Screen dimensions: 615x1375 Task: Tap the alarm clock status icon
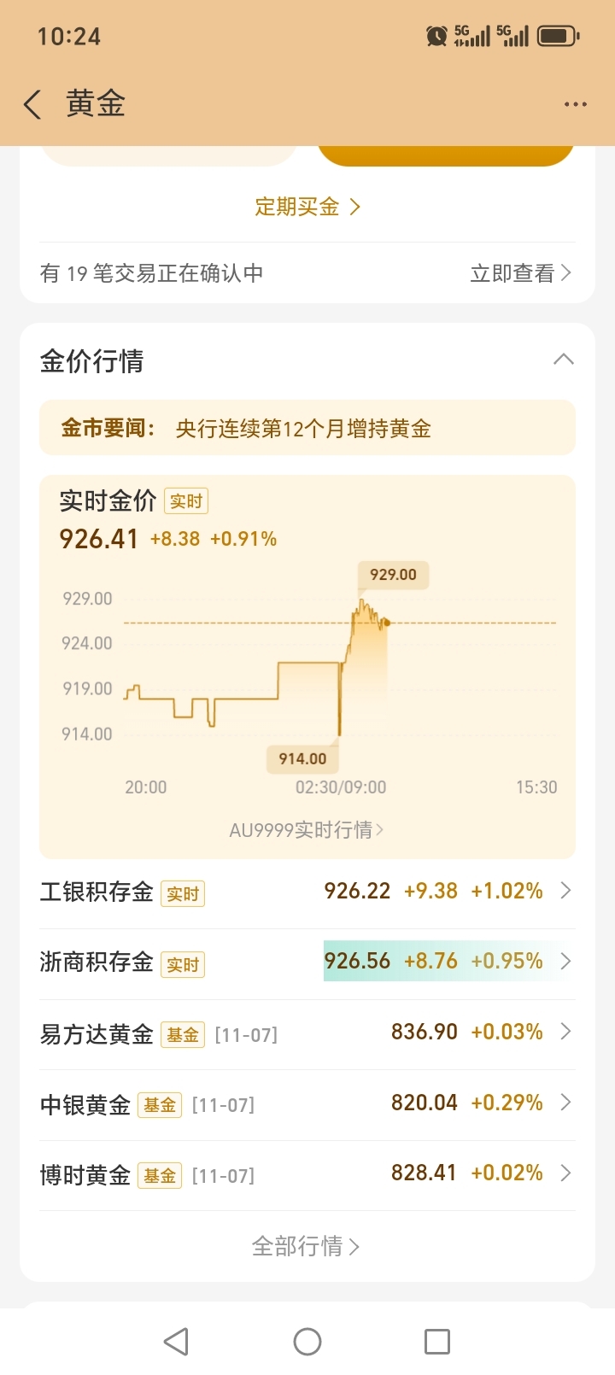pyautogui.click(x=436, y=36)
